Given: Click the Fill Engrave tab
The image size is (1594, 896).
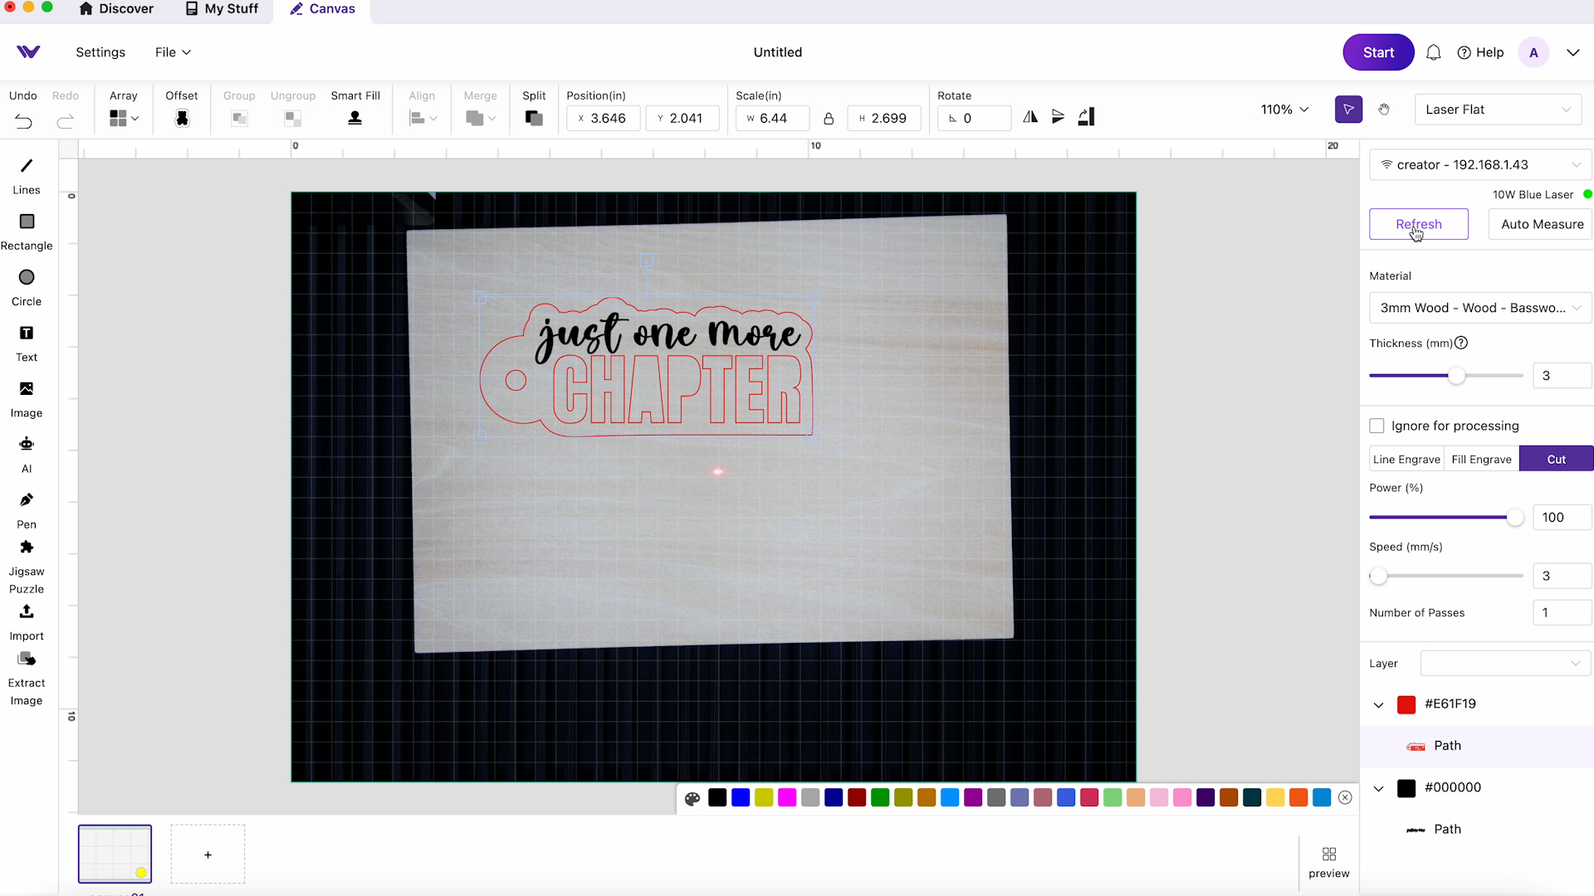Looking at the screenshot, I should (1481, 459).
